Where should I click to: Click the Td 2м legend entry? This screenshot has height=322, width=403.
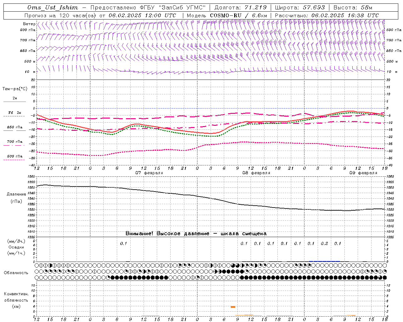tap(15, 113)
